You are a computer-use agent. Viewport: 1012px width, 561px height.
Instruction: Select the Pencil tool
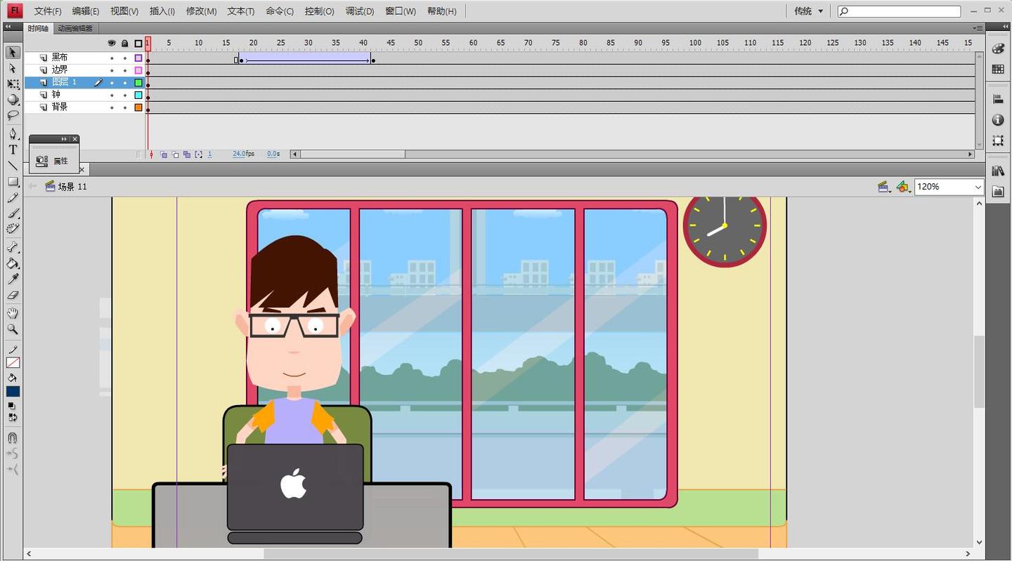click(x=13, y=198)
